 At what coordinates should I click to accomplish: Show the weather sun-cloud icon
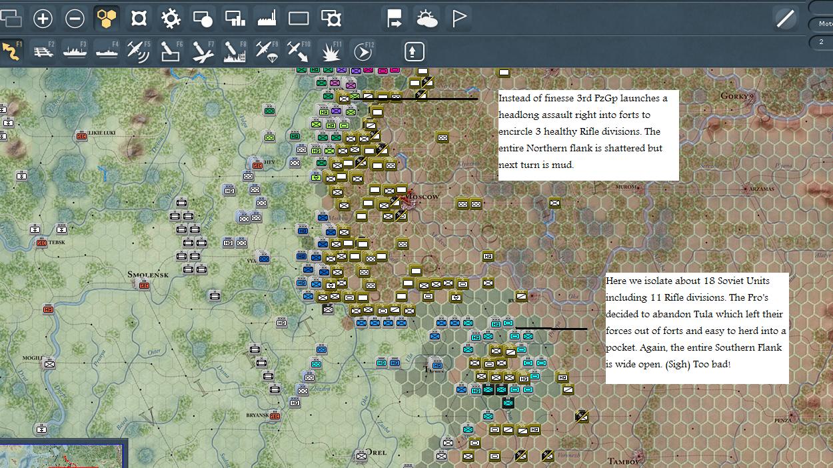tap(426, 19)
